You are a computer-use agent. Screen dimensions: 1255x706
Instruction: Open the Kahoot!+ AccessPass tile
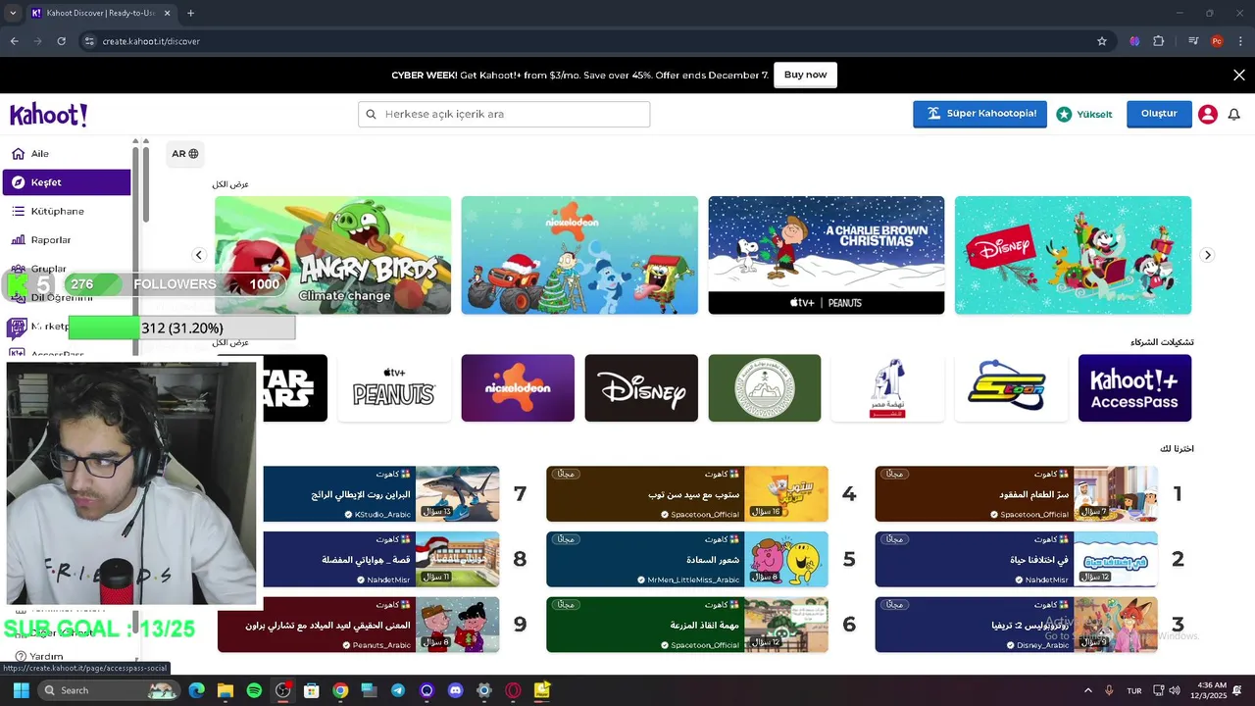point(1135,388)
